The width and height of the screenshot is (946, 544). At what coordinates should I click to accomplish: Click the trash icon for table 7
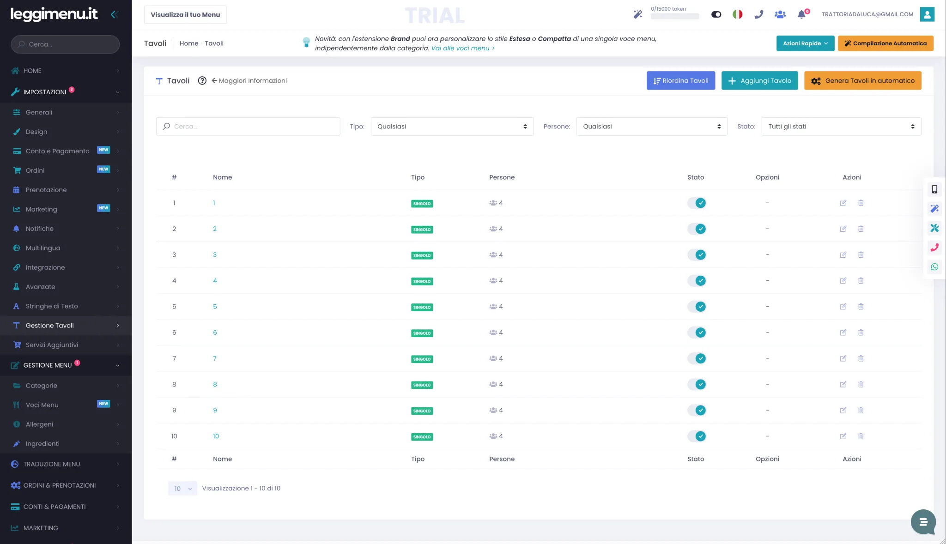861,358
